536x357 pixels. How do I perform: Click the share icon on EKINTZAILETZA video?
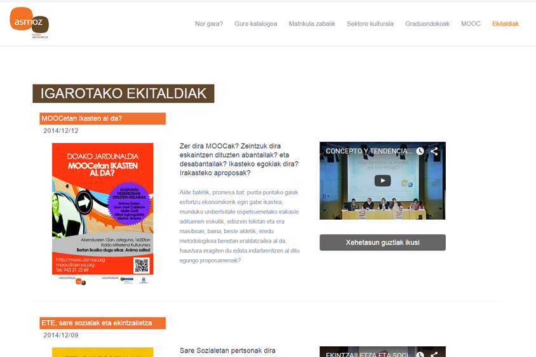click(434, 354)
